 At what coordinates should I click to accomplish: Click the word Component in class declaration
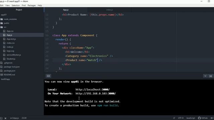point(87,35)
